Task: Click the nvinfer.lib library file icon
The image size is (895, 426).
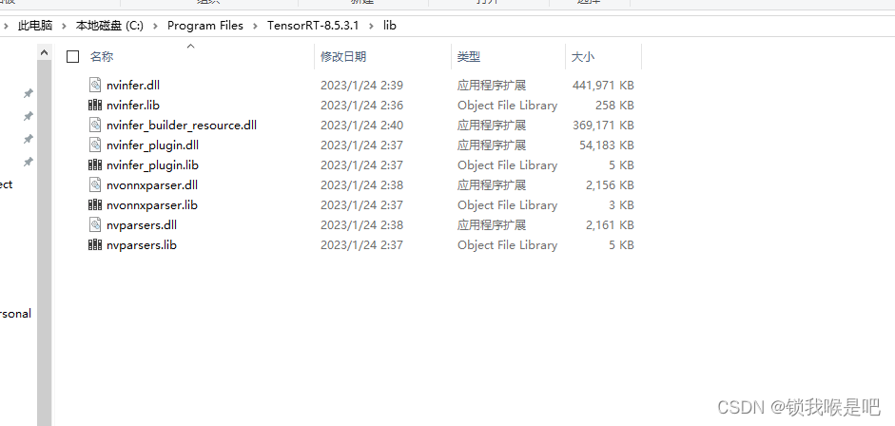Action: tap(95, 105)
